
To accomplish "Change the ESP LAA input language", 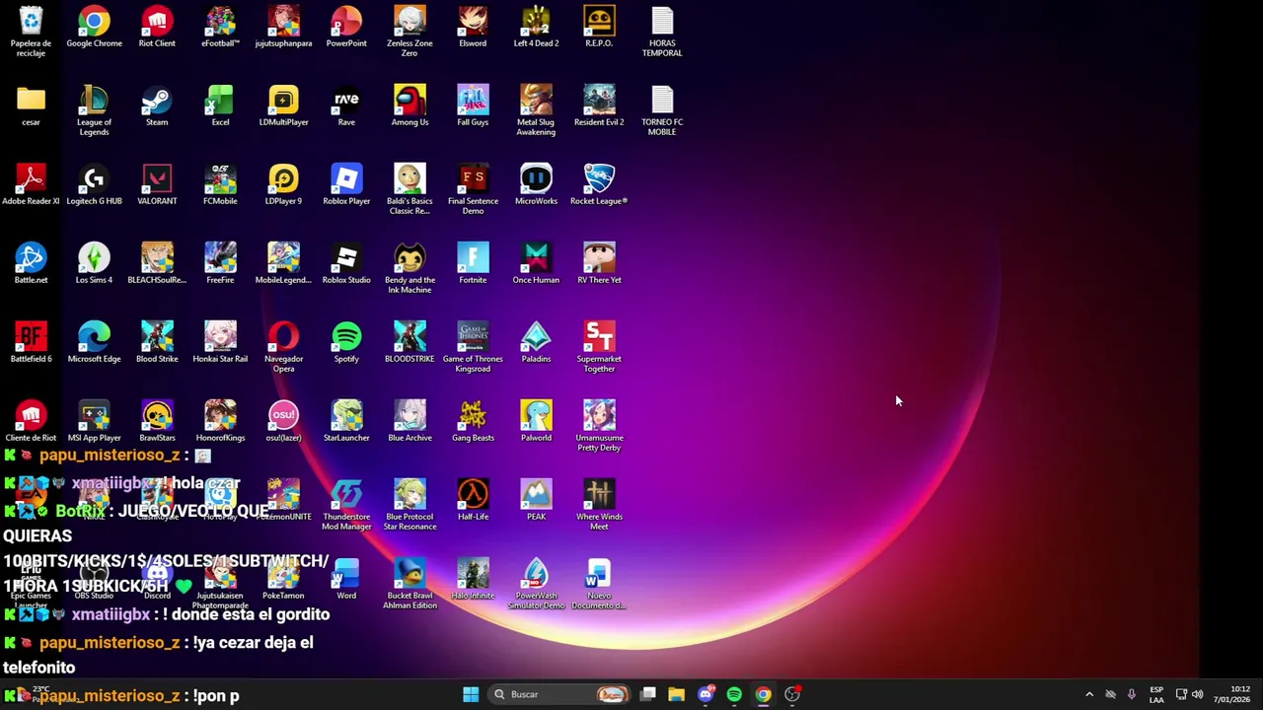I will (1156, 694).
